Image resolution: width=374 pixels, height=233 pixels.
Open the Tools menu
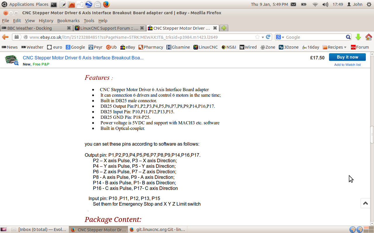(89, 20)
